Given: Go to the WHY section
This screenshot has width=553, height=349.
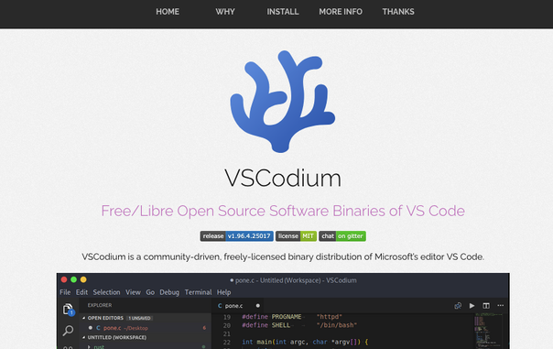Looking at the screenshot, I should tap(225, 12).
